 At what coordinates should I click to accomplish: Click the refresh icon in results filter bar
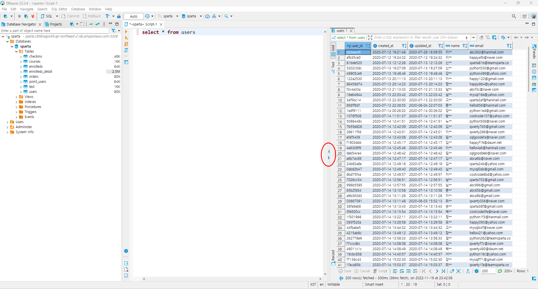(503, 37)
